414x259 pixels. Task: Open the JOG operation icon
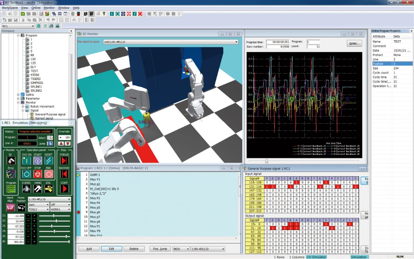coord(49,189)
